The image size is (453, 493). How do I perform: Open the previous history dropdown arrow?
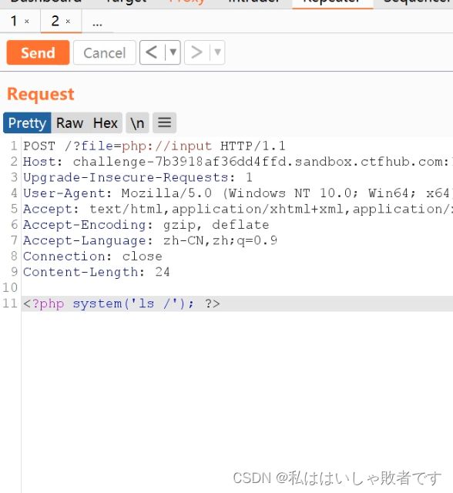pyautogui.click(x=173, y=52)
